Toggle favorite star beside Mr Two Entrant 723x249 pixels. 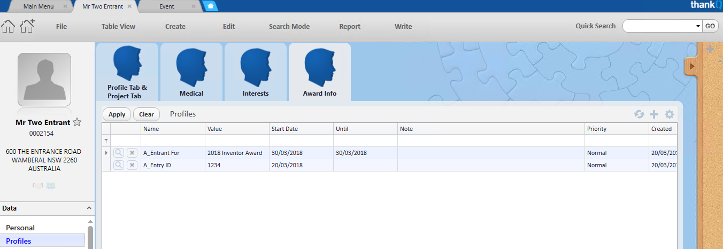77,122
